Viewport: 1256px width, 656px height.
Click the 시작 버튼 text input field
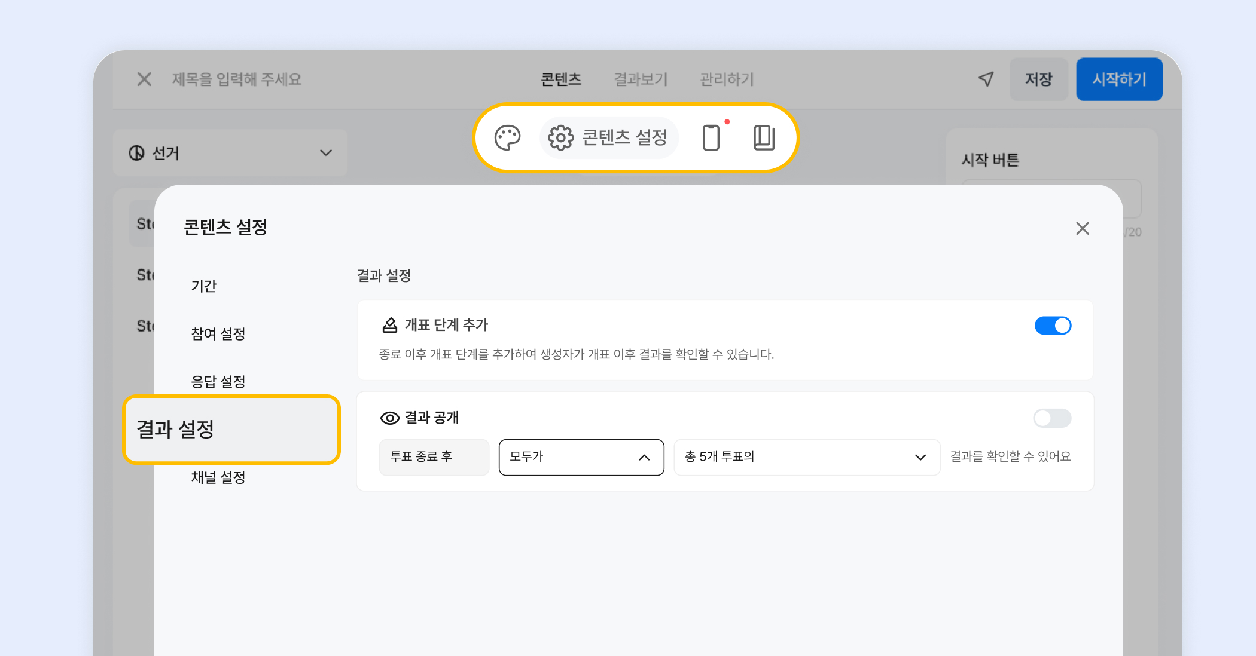pyautogui.click(x=1051, y=198)
